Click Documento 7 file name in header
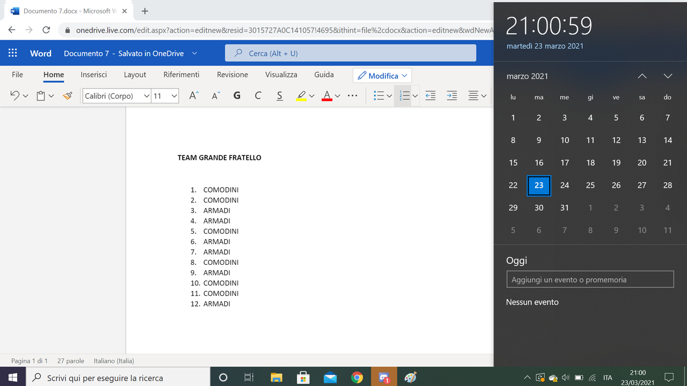 click(x=86, y=53)
